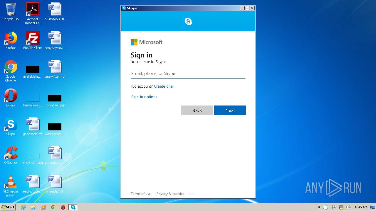This screenshot has height=211, width=376.
Task: Select the watcheswei... desktop file
Action: click(x=55, y=129)
